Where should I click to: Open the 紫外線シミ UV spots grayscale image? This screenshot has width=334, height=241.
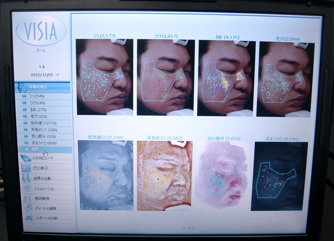tap(106, 175)
